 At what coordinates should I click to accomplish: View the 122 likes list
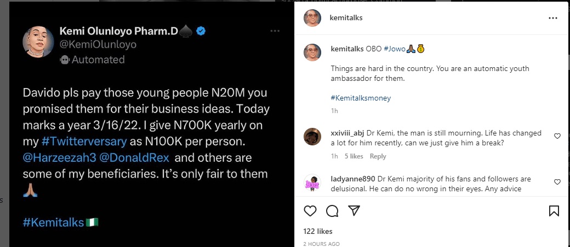[318, 232]
